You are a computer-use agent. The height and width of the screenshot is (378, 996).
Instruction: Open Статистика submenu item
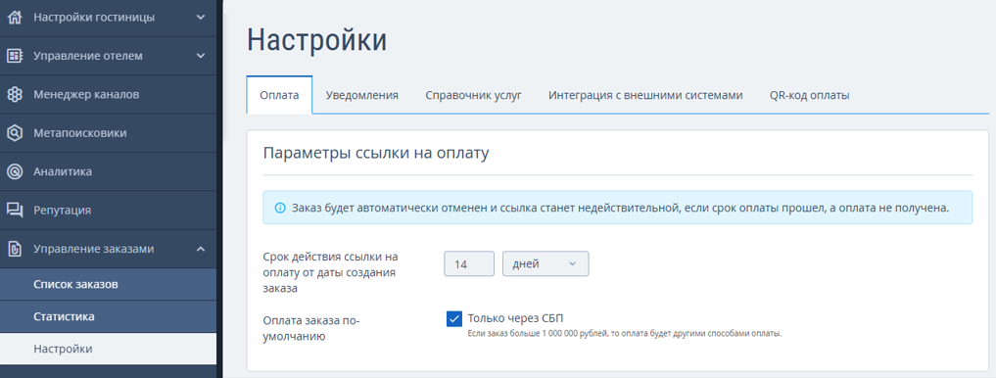tap(108, 316)
